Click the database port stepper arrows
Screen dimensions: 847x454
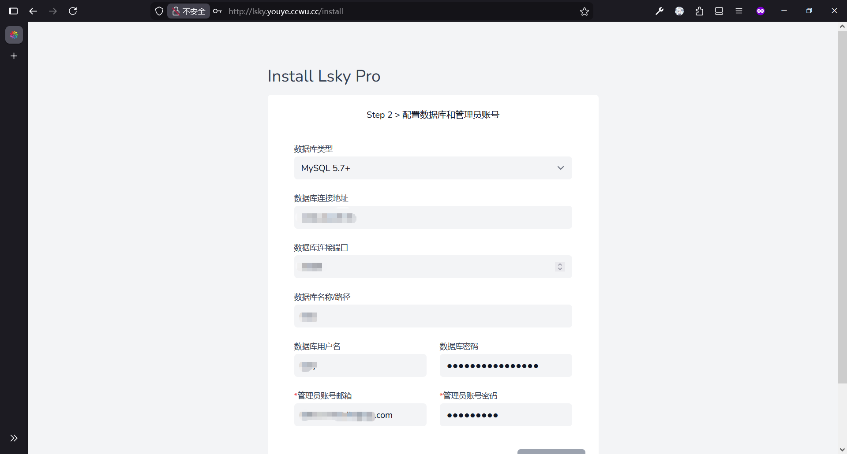(560, 267)
